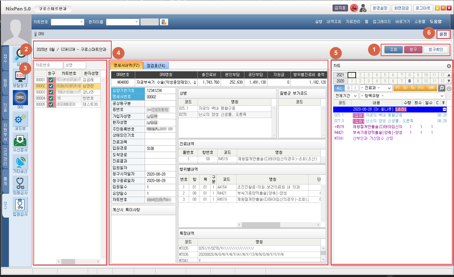Viewport: 454px width, 277px height.
Task: Expand the 전체기간 period dropdown
Action: pyautogui.click(x=346, y=96)
